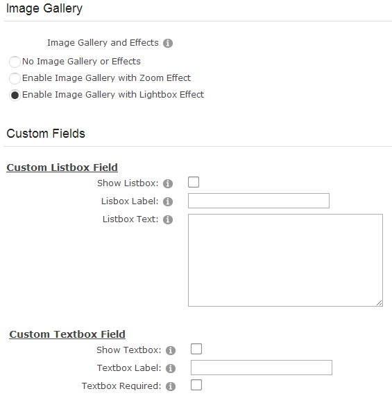Click the Listbox Text resize handle corner
The width and height of the screenshot is (392, 398).
tap(380, 302)
